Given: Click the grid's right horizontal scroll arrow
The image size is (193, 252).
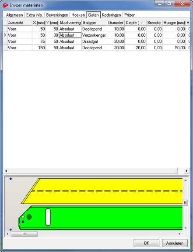Looking at the screenshot, I should (187, 171).
